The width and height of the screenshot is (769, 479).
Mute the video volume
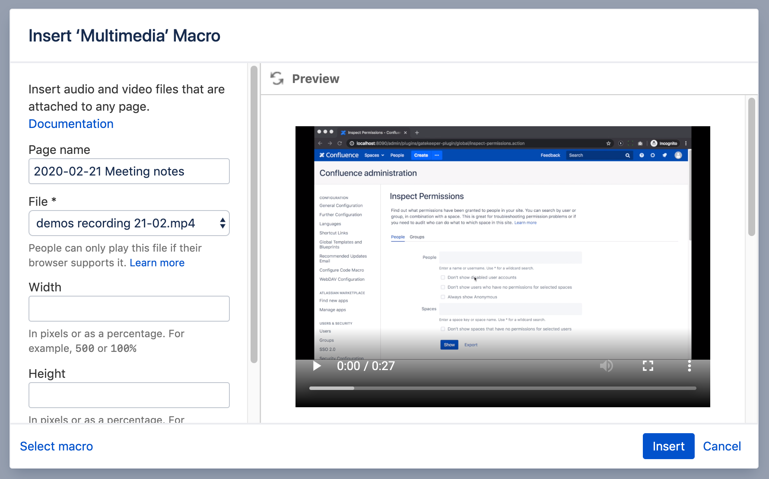click(606, 366)
